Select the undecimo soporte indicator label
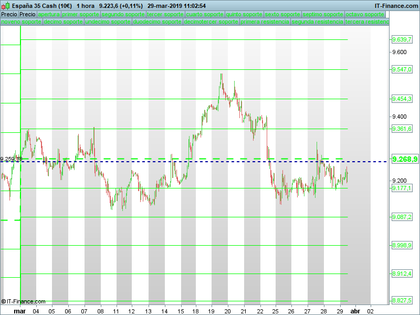Screen dimensions: 420x315 (x=108, y=22)
